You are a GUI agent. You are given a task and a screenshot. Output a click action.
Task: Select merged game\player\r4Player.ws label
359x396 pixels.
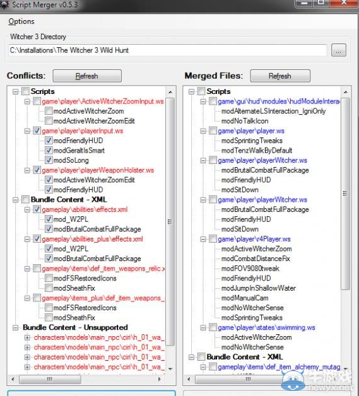coord(254,239)
